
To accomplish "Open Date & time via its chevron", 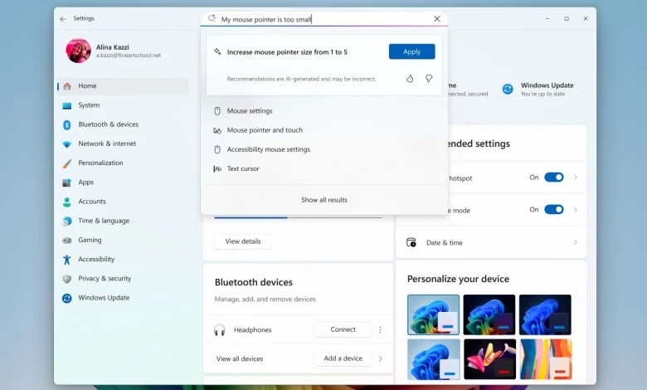I will (576, 241).
